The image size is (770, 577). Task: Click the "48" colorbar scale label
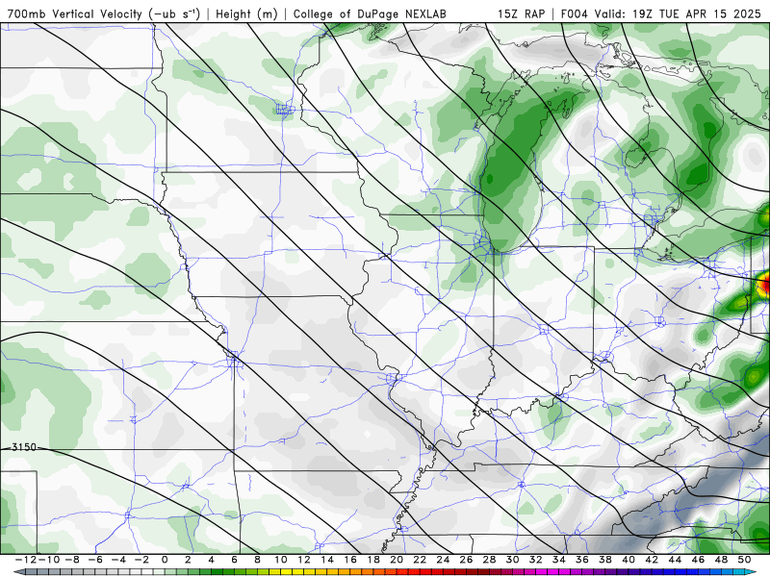721,560
